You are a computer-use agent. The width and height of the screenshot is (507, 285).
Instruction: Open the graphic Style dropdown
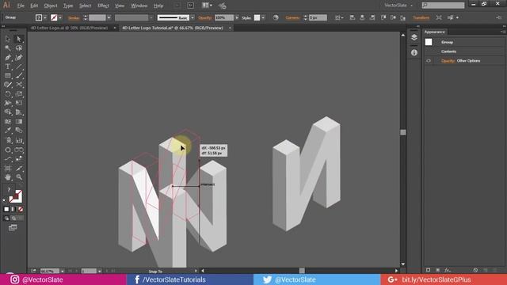pyautogui.click(x=263, y=17)
